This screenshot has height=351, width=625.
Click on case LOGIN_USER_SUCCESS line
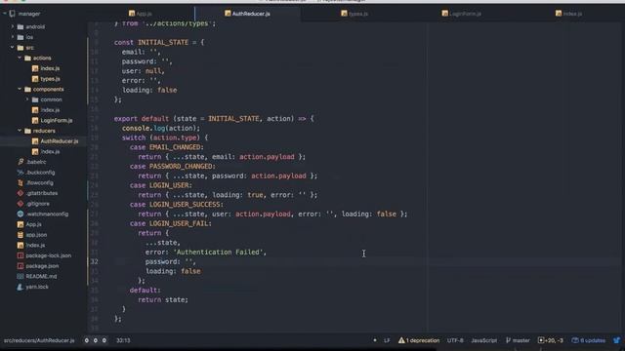point(176,204)
